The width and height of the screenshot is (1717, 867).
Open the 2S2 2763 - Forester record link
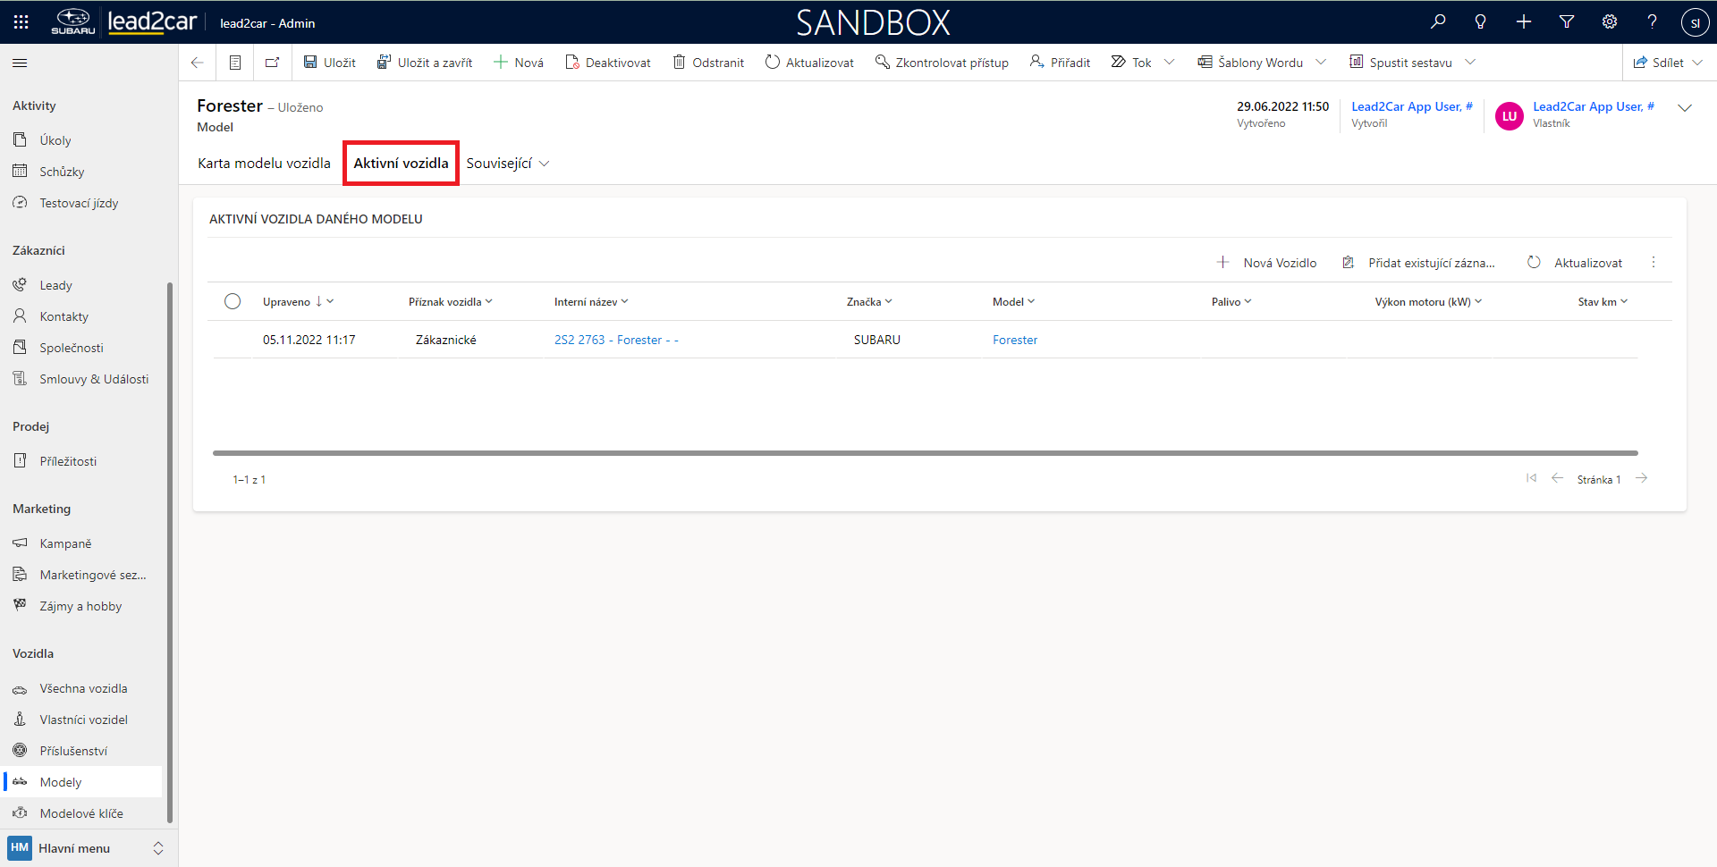pos(616,341)
